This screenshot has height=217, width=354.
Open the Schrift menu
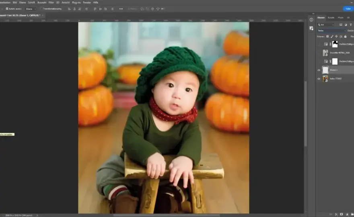pos(31,2)
